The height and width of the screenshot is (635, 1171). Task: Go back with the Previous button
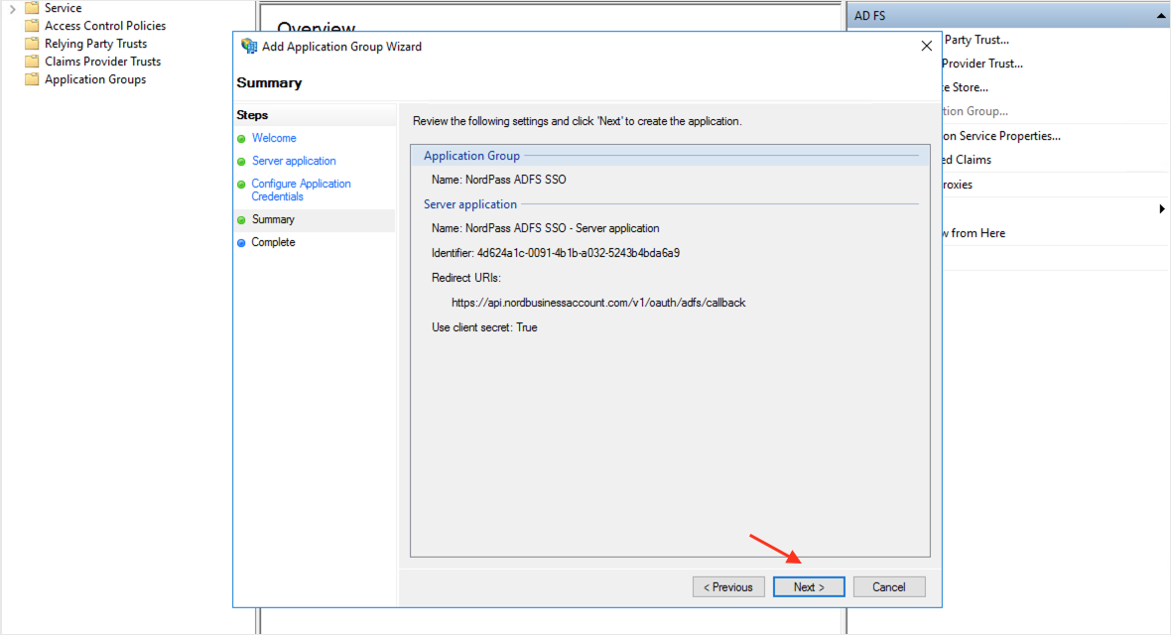point(728,587)
